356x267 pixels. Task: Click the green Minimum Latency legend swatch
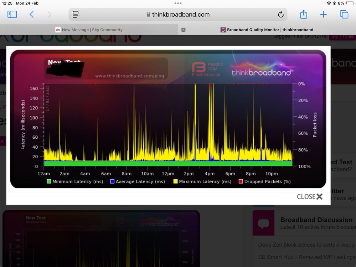click(49, 181)
